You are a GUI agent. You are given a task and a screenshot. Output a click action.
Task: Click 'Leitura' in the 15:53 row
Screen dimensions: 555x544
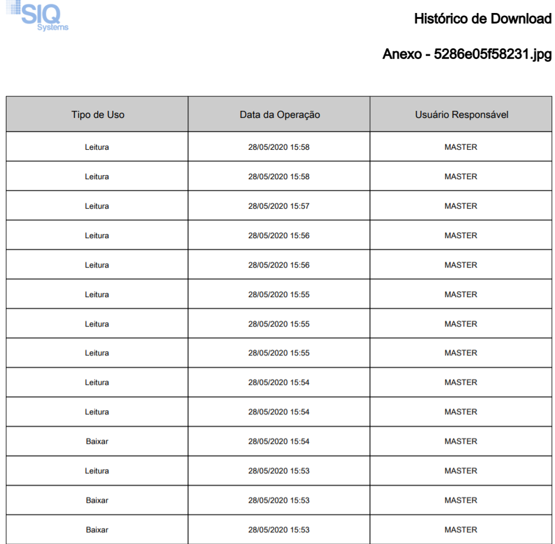point(97,471)
